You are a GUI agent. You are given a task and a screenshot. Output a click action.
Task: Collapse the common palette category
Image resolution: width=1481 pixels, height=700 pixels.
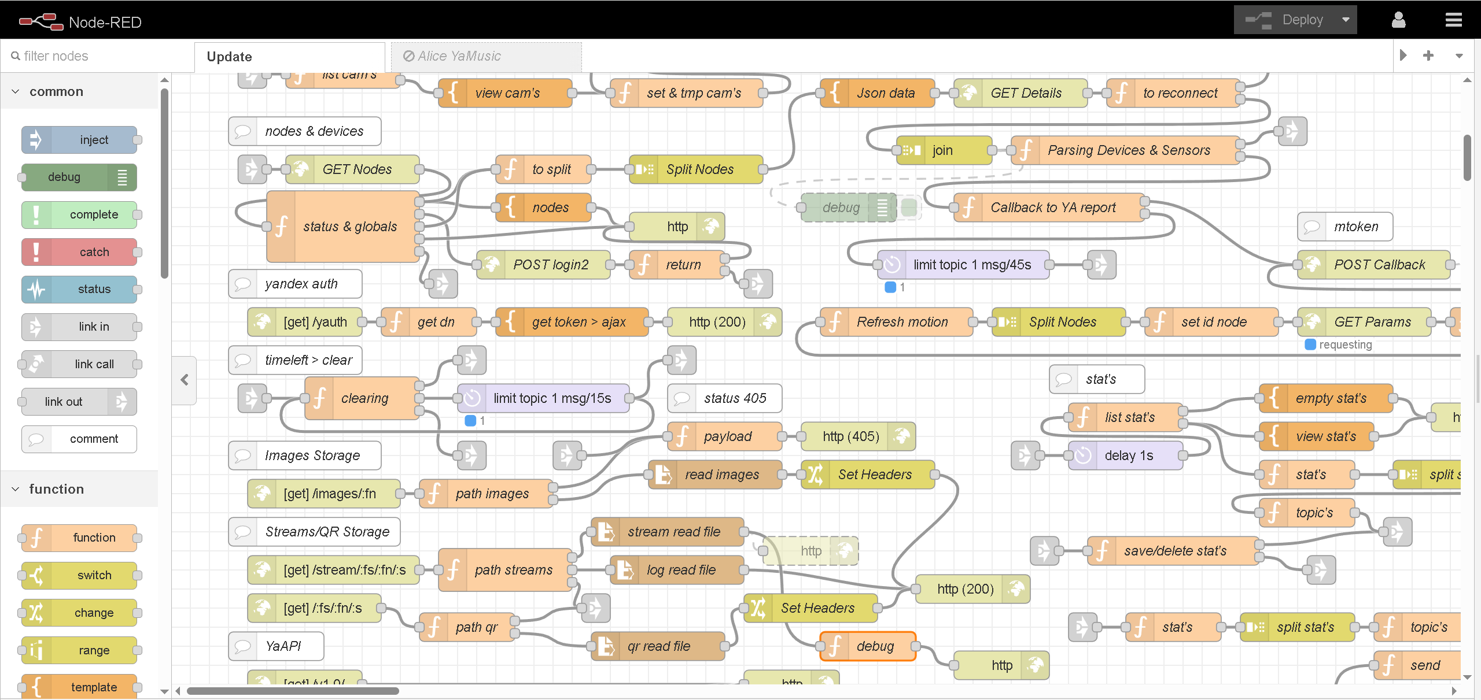click(16, 91)
